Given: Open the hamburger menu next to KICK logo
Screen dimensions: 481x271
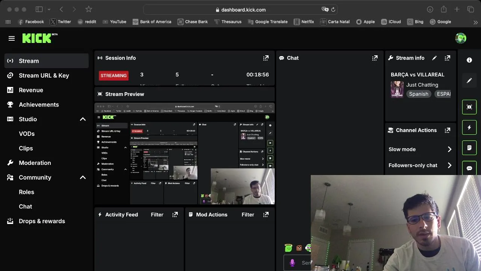Looking at the screenshot, I should coord(12,38).
